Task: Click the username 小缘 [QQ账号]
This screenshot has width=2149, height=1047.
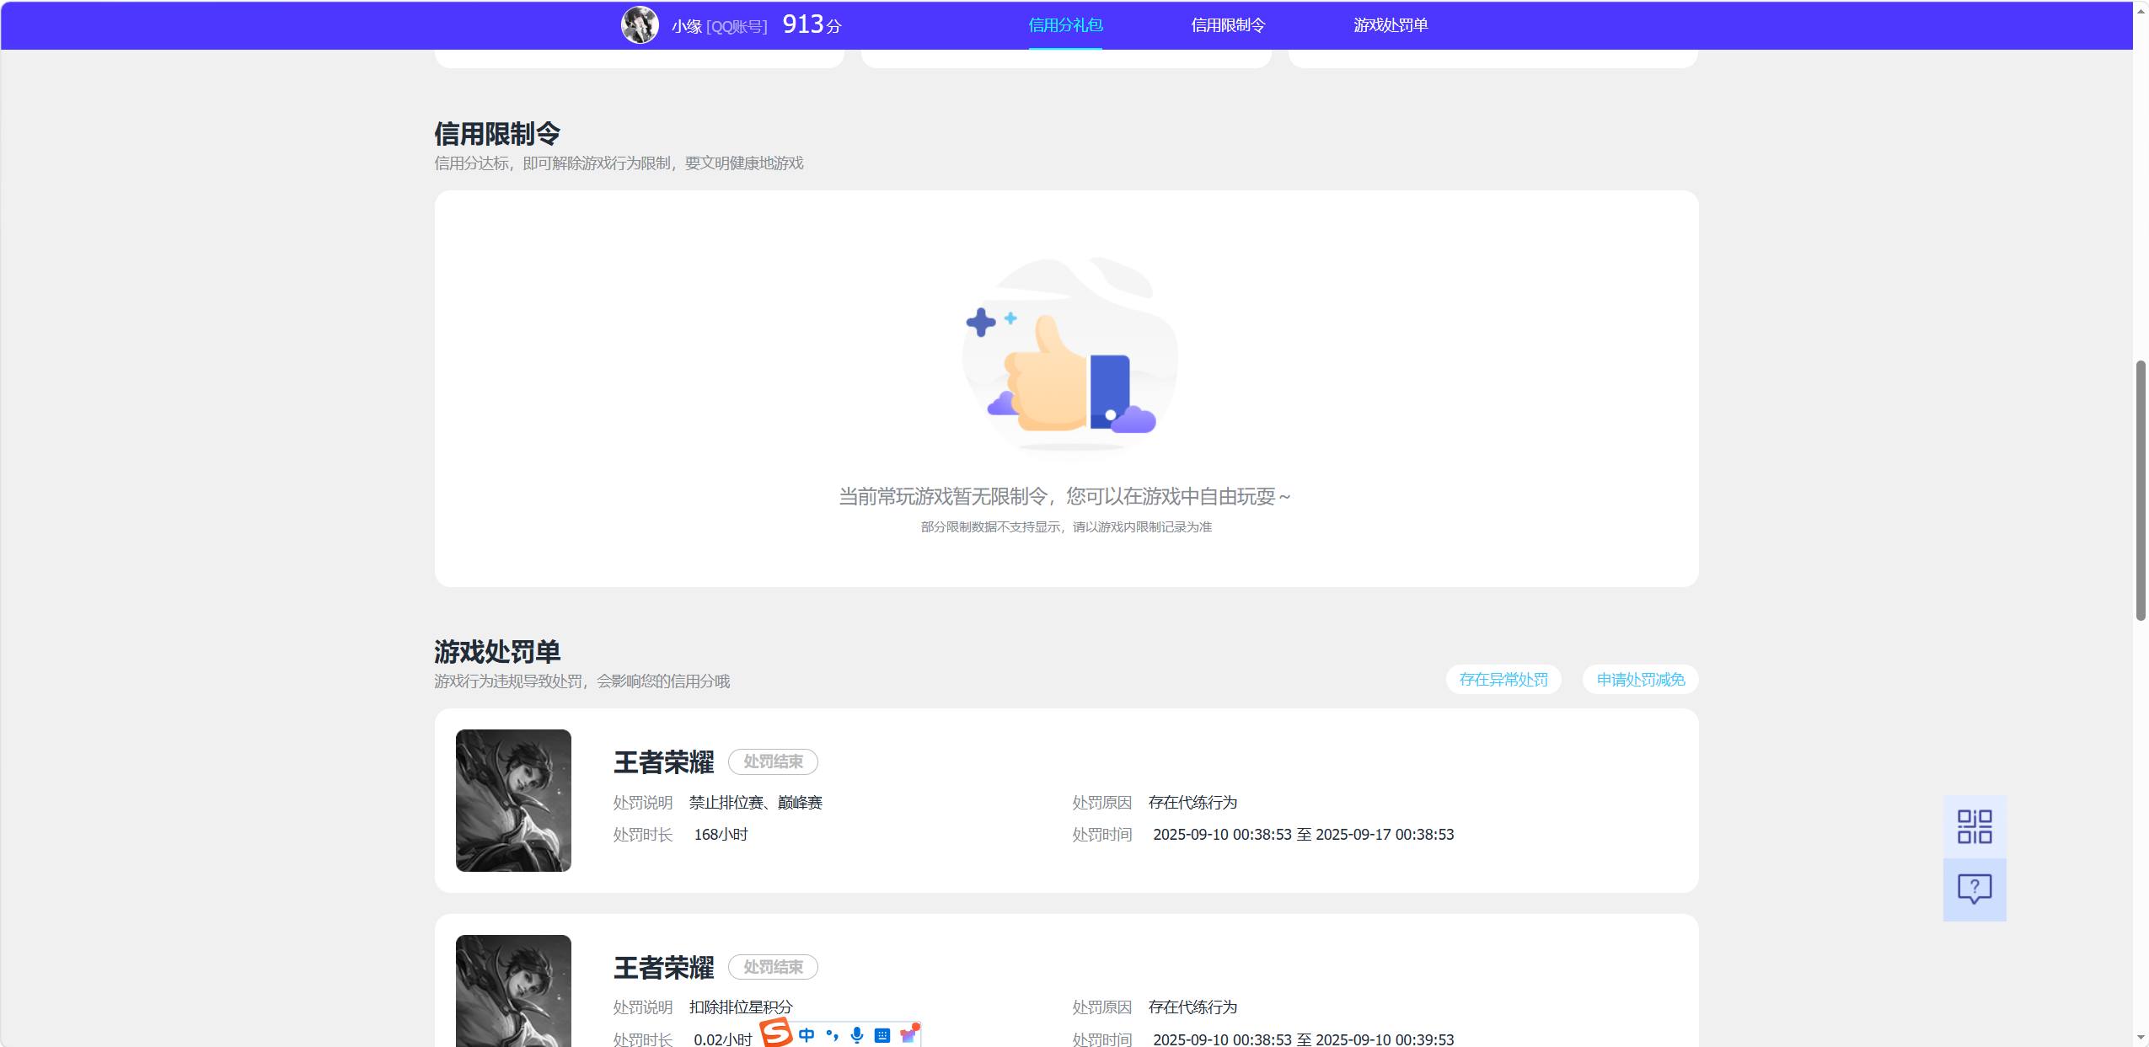Action: coord(719,27)
